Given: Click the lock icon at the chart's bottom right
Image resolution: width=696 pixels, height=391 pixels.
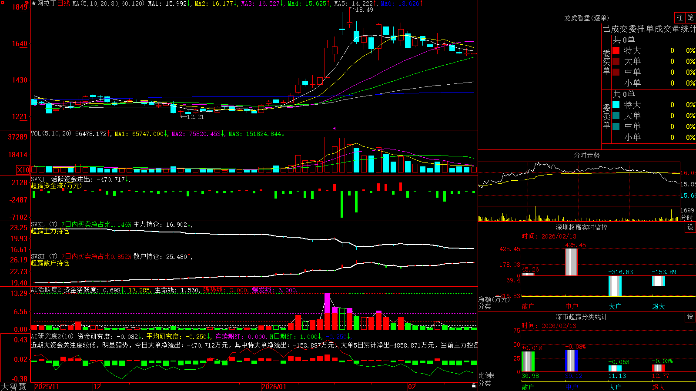Looking at the screenshot, I should (x=474, y=386).
